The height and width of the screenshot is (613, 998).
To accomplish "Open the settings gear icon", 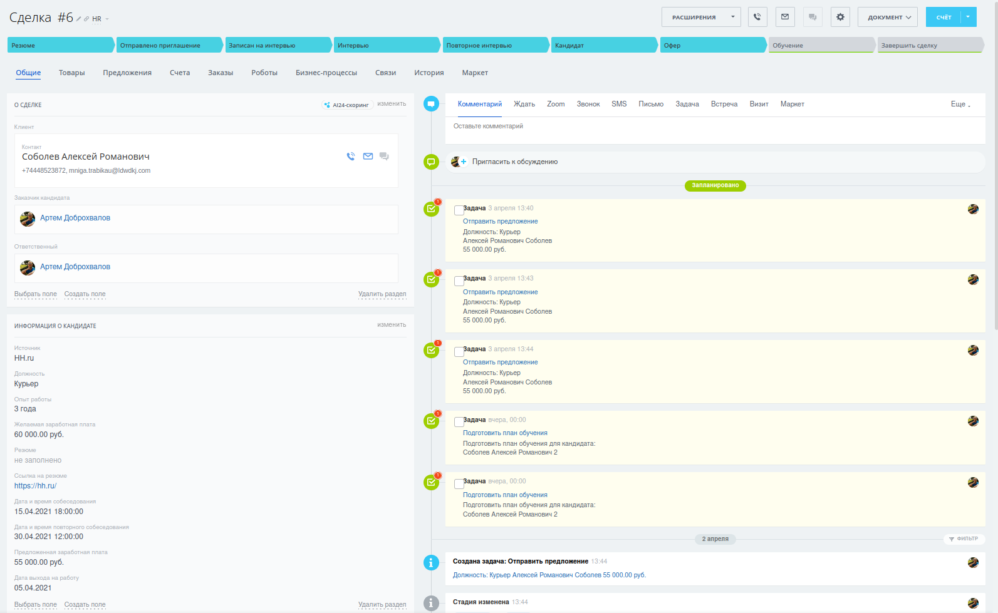I will coord(840,17).
